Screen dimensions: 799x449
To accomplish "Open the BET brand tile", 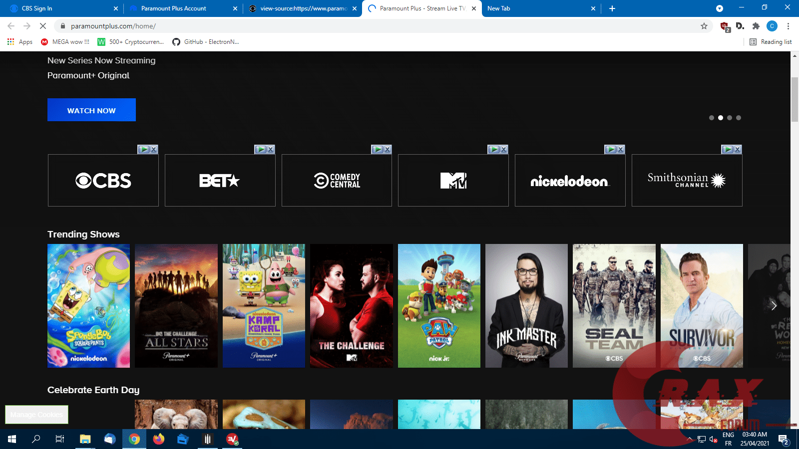I will pos(220,180).
